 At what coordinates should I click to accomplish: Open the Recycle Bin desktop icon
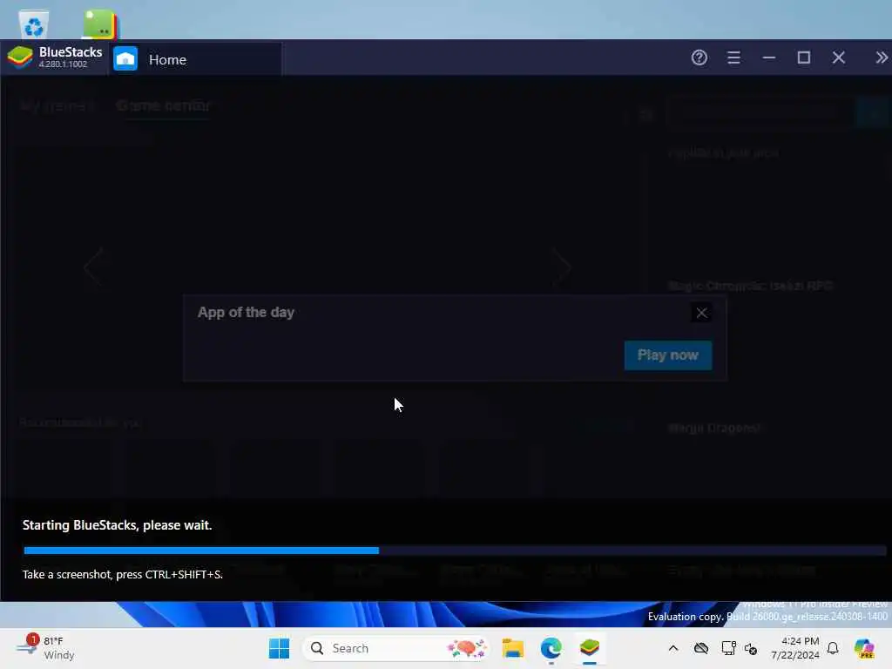coord(34,24)
